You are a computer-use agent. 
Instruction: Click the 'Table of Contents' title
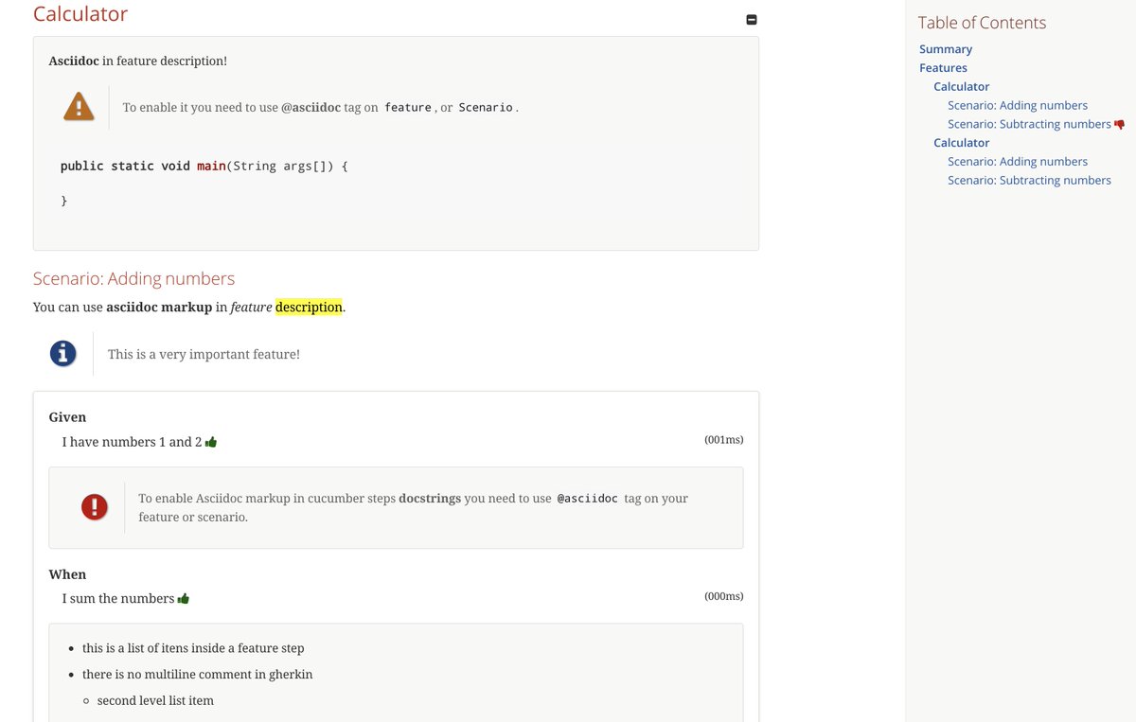coord(982,23)
